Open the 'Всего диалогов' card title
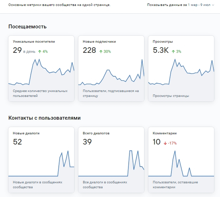 [96, 133]
